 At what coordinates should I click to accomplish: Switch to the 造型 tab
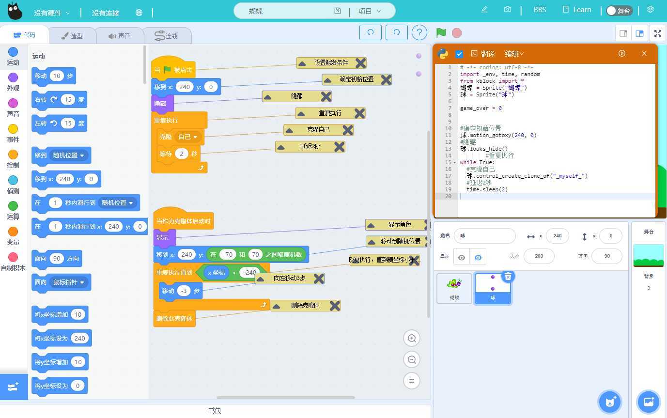[72, 36]
